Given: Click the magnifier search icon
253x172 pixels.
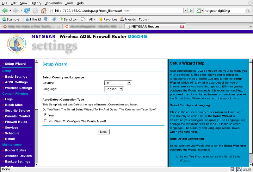Looking at the screenshot, I should point(248,11).
